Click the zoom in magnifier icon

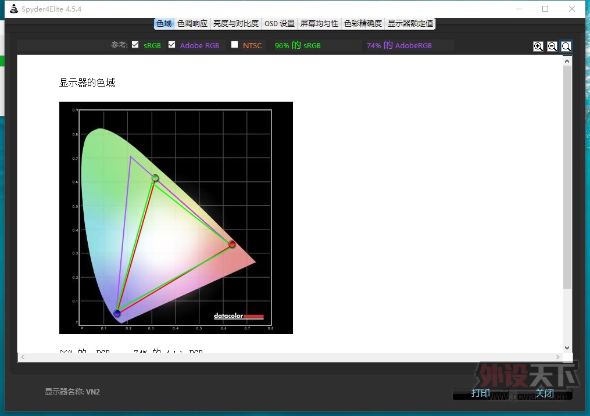click(538, 46)
